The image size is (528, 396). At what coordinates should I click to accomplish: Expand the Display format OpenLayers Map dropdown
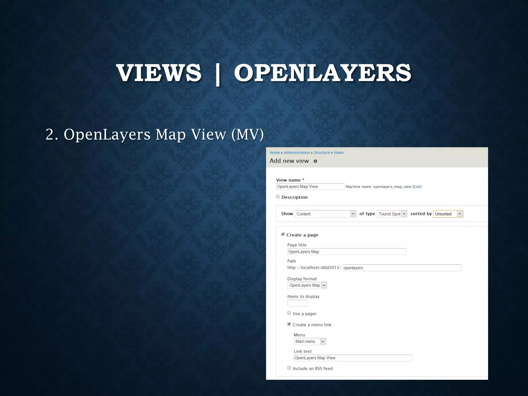(307, 285)
